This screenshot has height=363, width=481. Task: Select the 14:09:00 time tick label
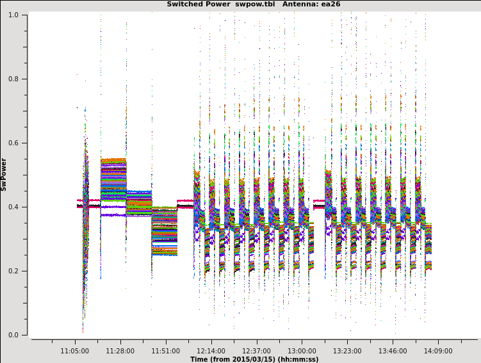(x=438, y=351)
